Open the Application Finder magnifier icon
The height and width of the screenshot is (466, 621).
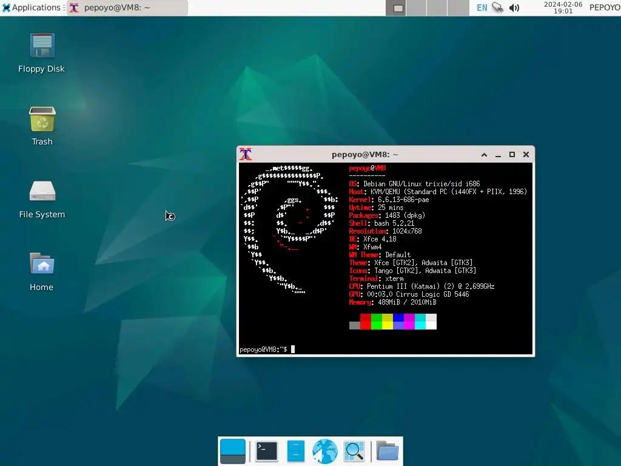[x=354, y=451]
